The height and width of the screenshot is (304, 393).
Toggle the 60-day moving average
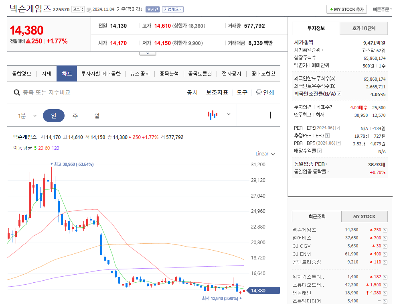click(47, 148)
